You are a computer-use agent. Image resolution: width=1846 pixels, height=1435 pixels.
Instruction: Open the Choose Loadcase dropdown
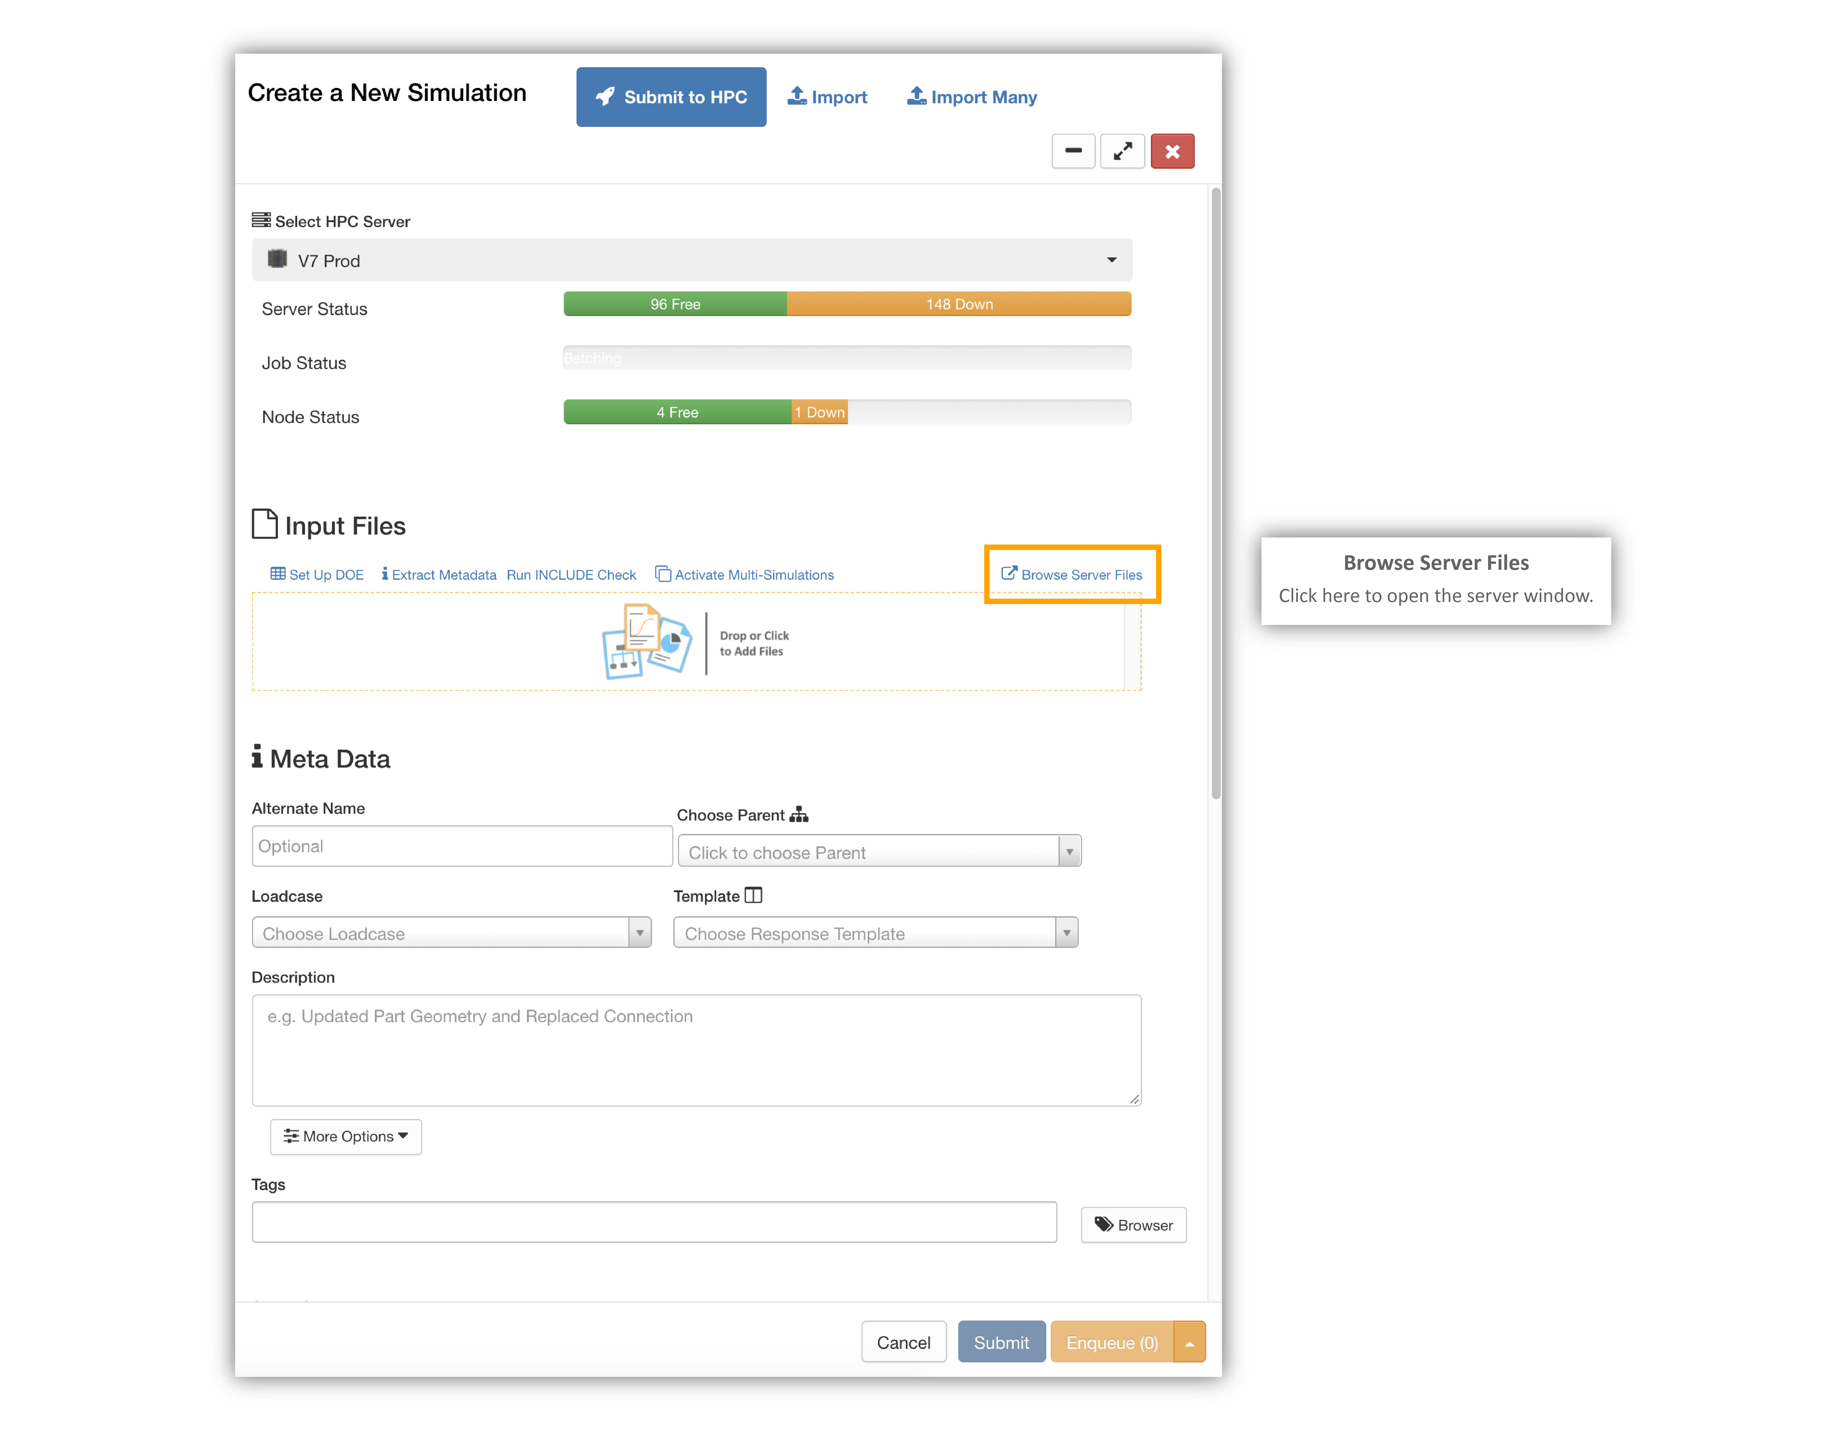click(451, 932)
